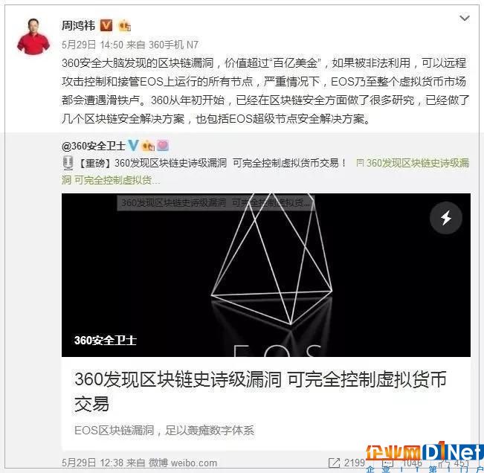This screenshot has height=473, width=484.
Task: Click the 360手机 N7 source link
Action: tap(173, 45)
